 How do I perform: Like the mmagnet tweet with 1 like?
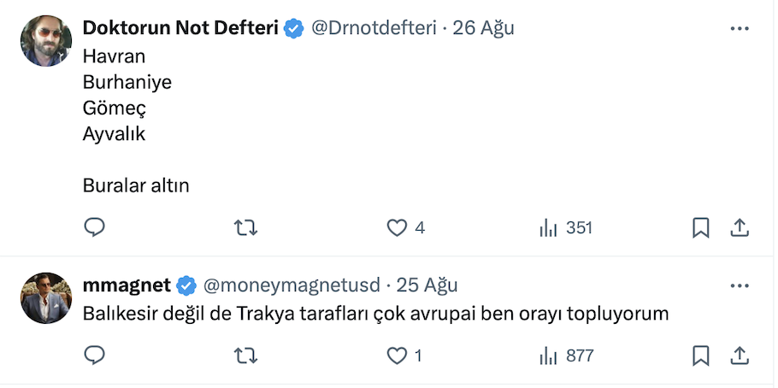click(397, 355)
